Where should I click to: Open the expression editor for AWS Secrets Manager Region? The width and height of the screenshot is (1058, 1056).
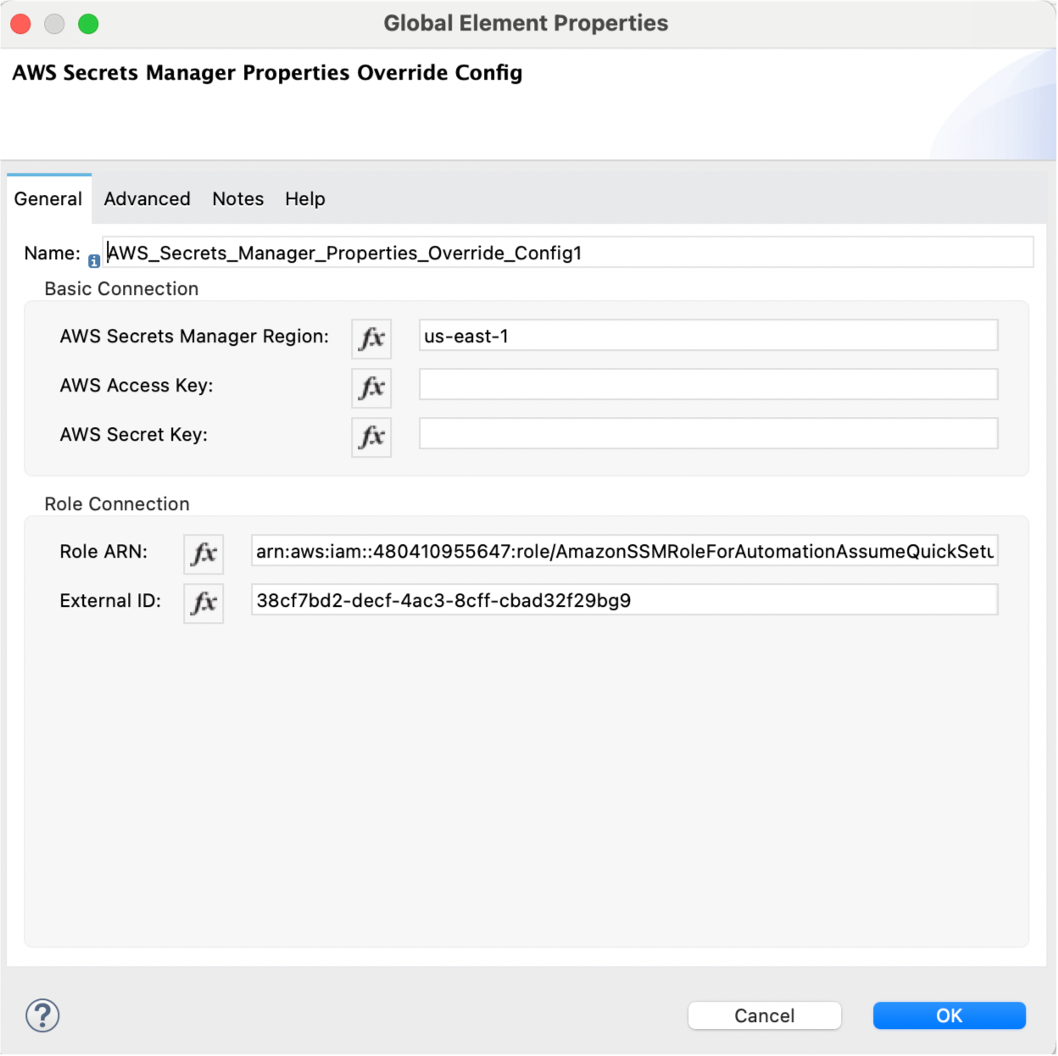pyautogui.click(x=370, y=338)
